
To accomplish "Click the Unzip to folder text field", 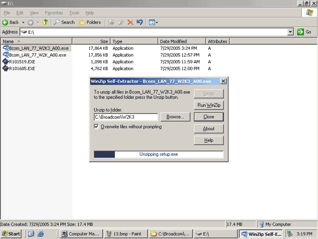I will pyautogui.click(x=126, y=117).
